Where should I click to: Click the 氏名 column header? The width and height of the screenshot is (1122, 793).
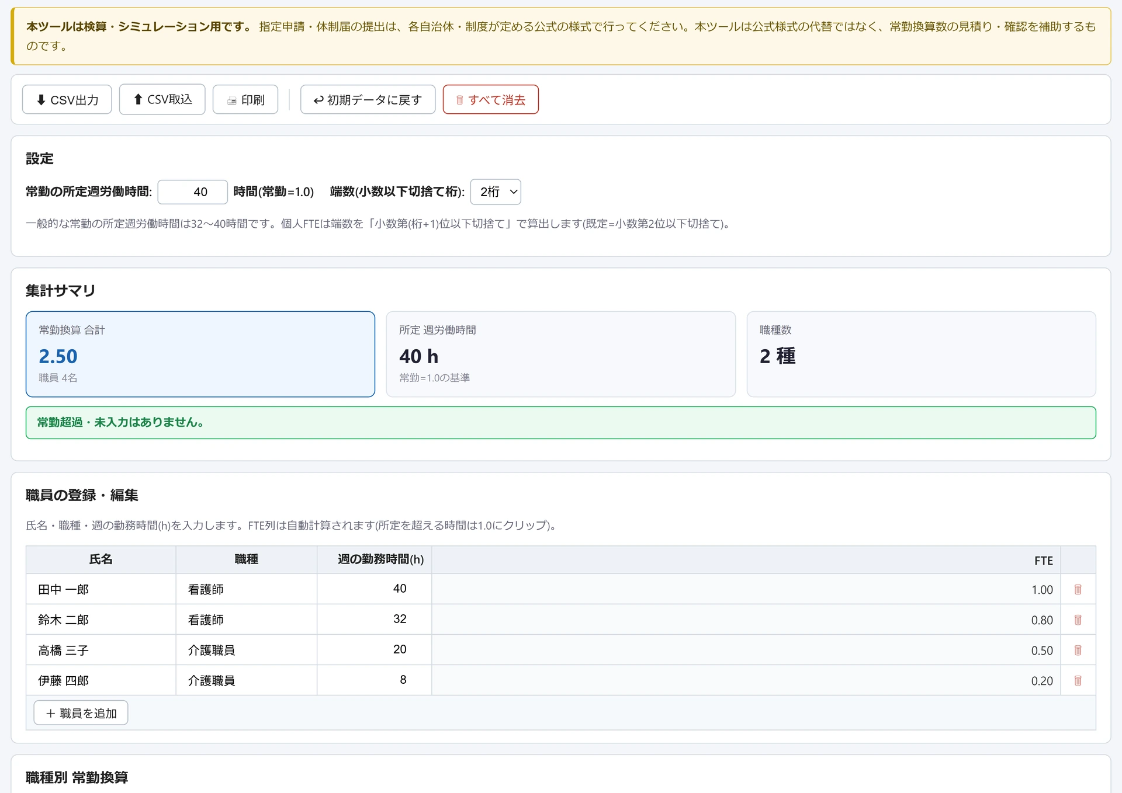[x=101, y=559]
